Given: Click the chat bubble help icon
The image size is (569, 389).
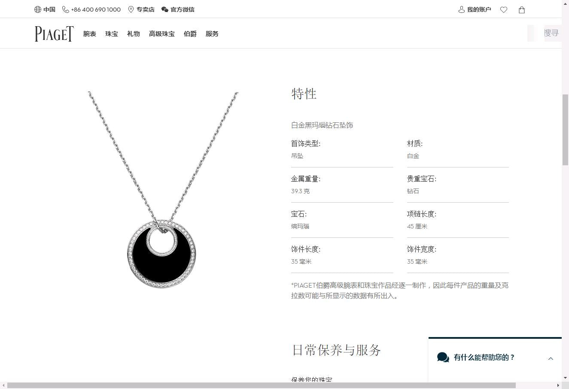Looking at the screenshot, I should coord(443,357).
